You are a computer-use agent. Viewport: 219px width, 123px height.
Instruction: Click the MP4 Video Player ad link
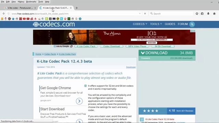click(137, 46)
